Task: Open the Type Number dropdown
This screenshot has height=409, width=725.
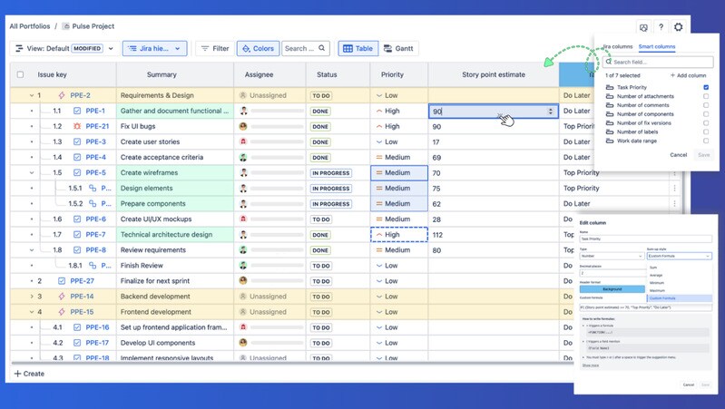Action: pyautogui.click(x=612, y=256)
